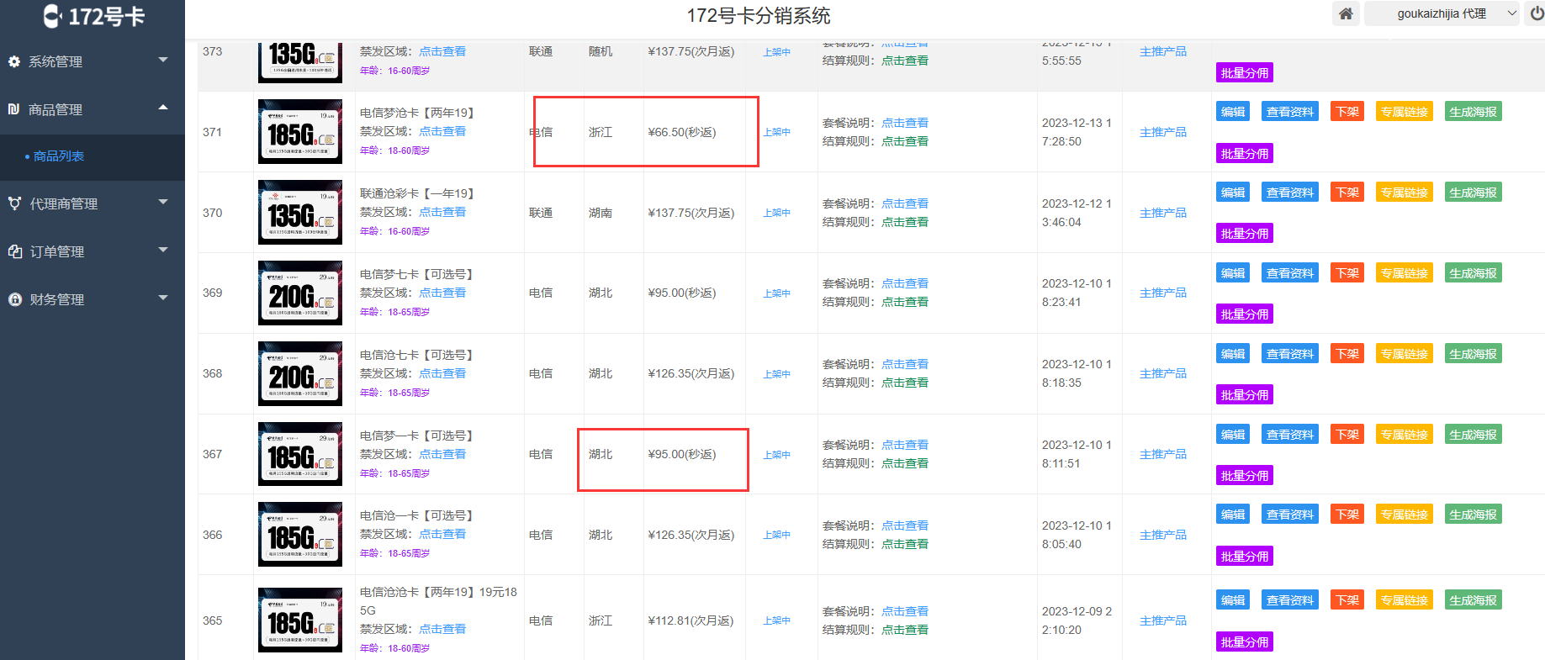Click the icon beside 订单管理
This screenshot has height=660, width=1545.
(14, 251)
